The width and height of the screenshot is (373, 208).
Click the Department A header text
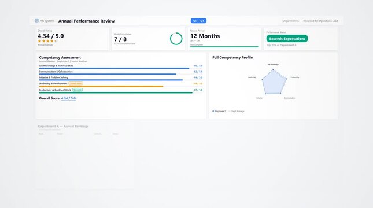point(290,21)
